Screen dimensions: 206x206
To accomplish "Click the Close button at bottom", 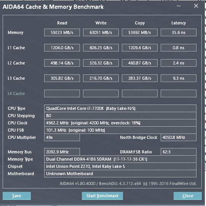I will [x=188, y=196].
